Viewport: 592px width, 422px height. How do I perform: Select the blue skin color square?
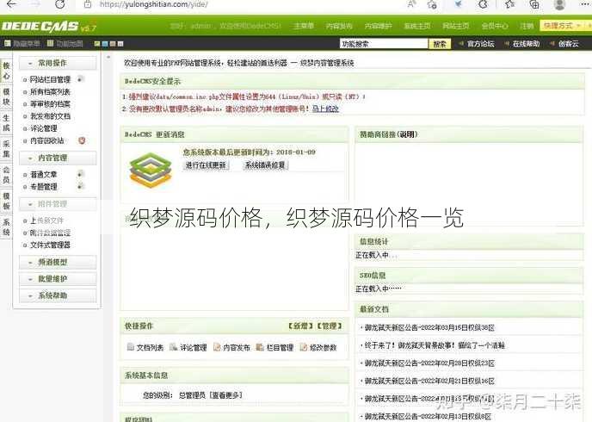[105, 44]
